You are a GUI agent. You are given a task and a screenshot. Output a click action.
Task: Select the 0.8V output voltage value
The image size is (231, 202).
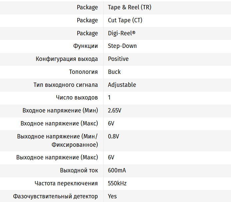113,136
